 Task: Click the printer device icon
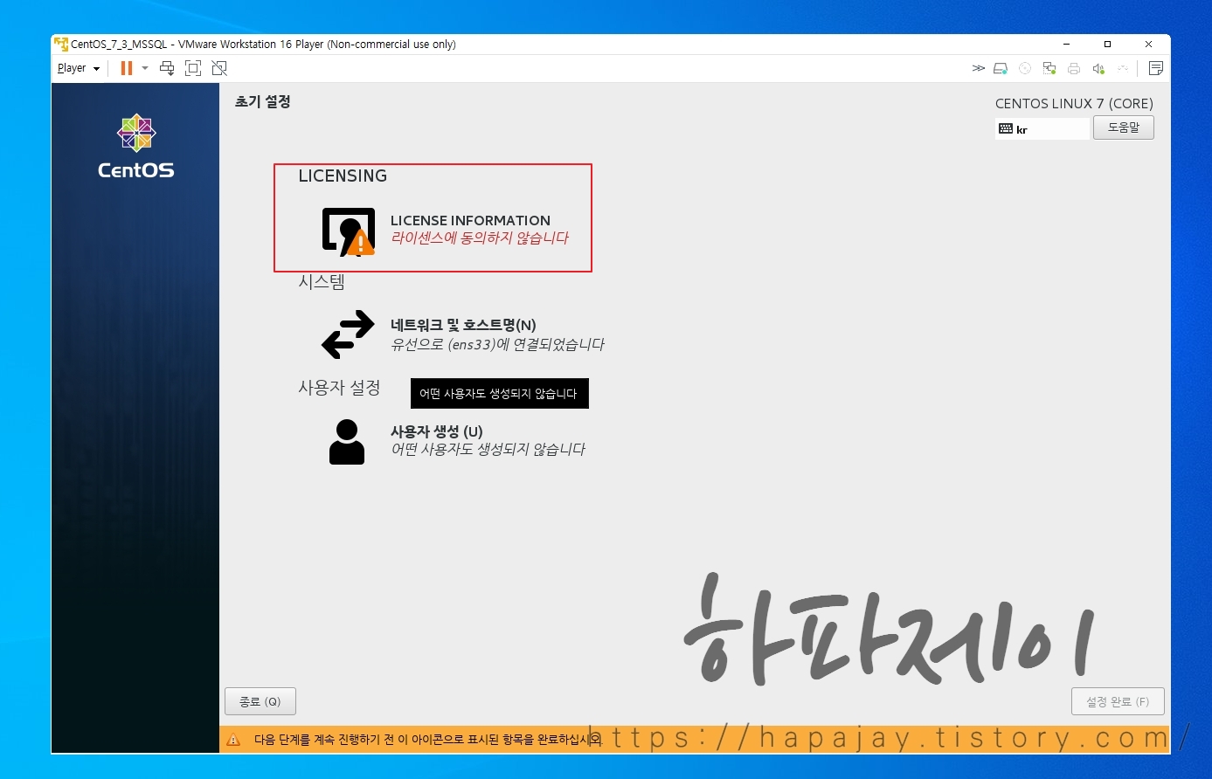tap(1074, 68)
